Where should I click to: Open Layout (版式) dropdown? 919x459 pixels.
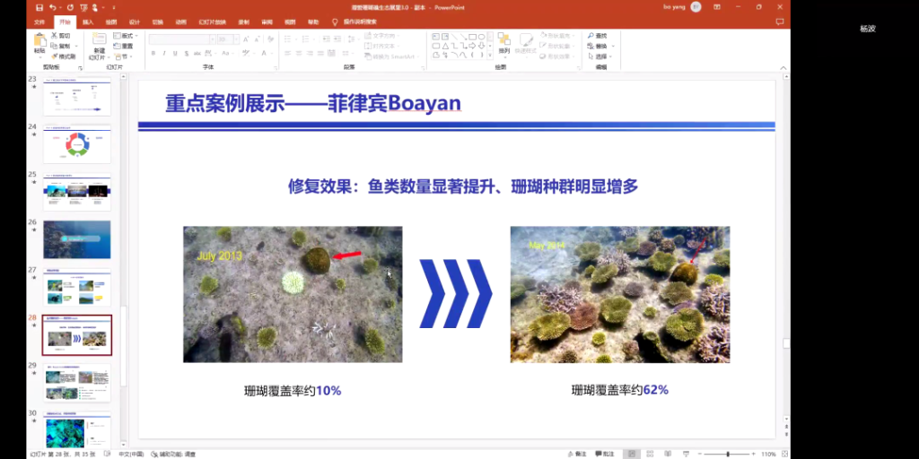point(126,36)
